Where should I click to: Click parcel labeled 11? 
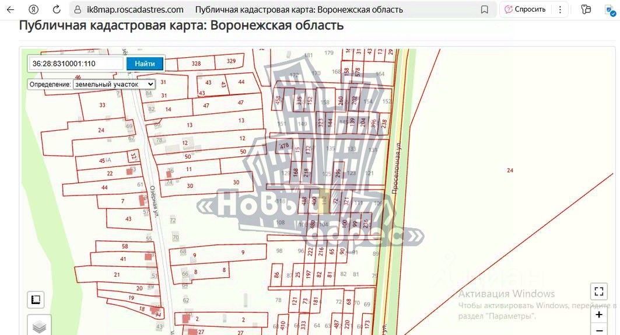(189, 169)
